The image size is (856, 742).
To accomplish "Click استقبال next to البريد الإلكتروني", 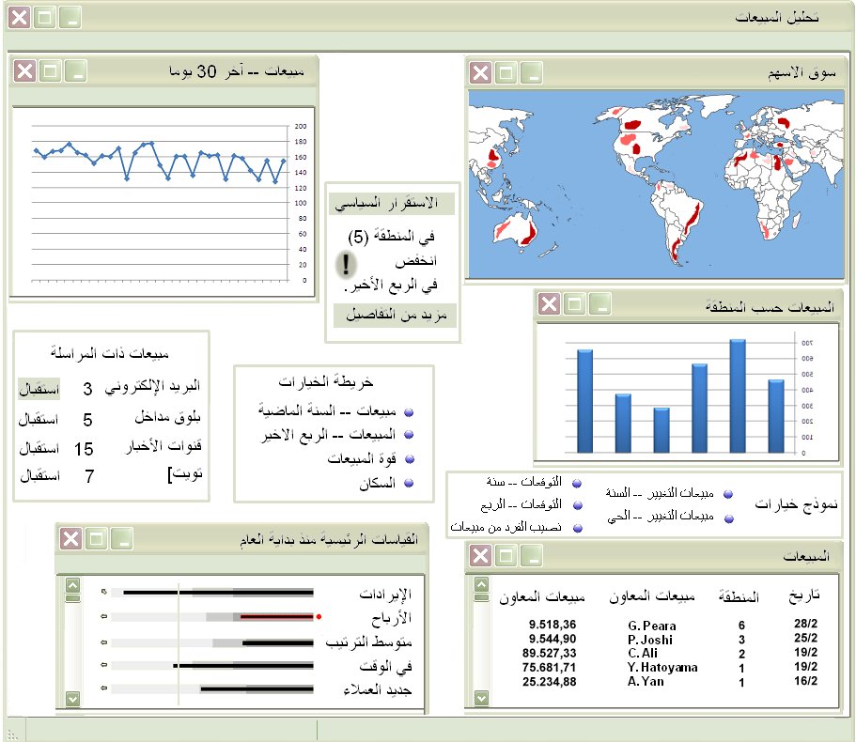I will (39, 388).
